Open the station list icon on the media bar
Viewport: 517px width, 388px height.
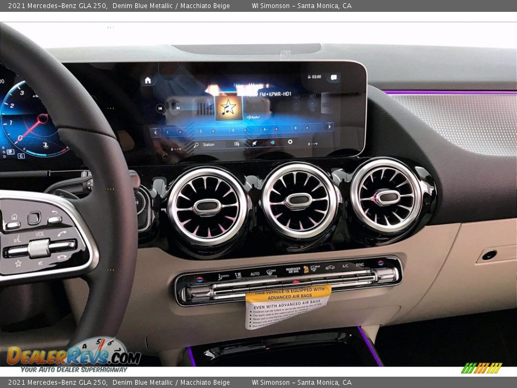tap(236, 144)
